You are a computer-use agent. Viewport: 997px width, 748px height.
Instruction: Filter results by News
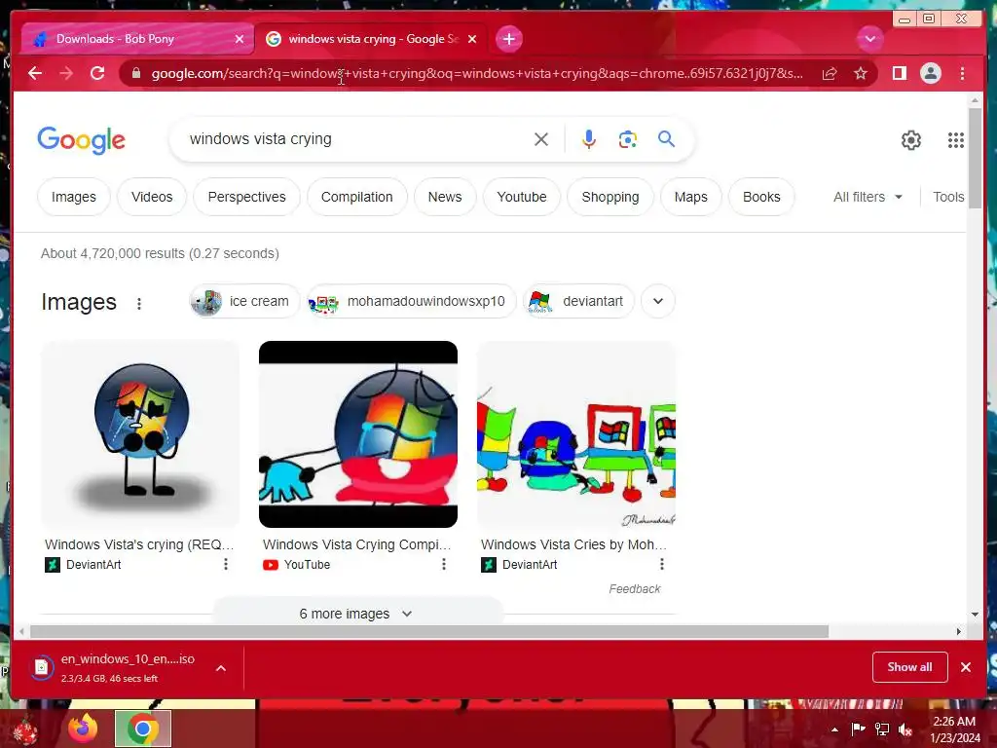click(444, 197)
